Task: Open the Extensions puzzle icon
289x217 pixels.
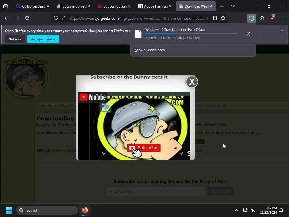Action: (x=262, y=18)
